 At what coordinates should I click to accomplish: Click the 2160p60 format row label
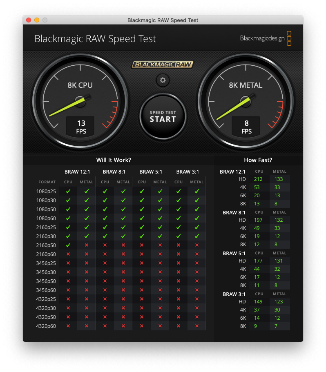click(x=46, y=254)
